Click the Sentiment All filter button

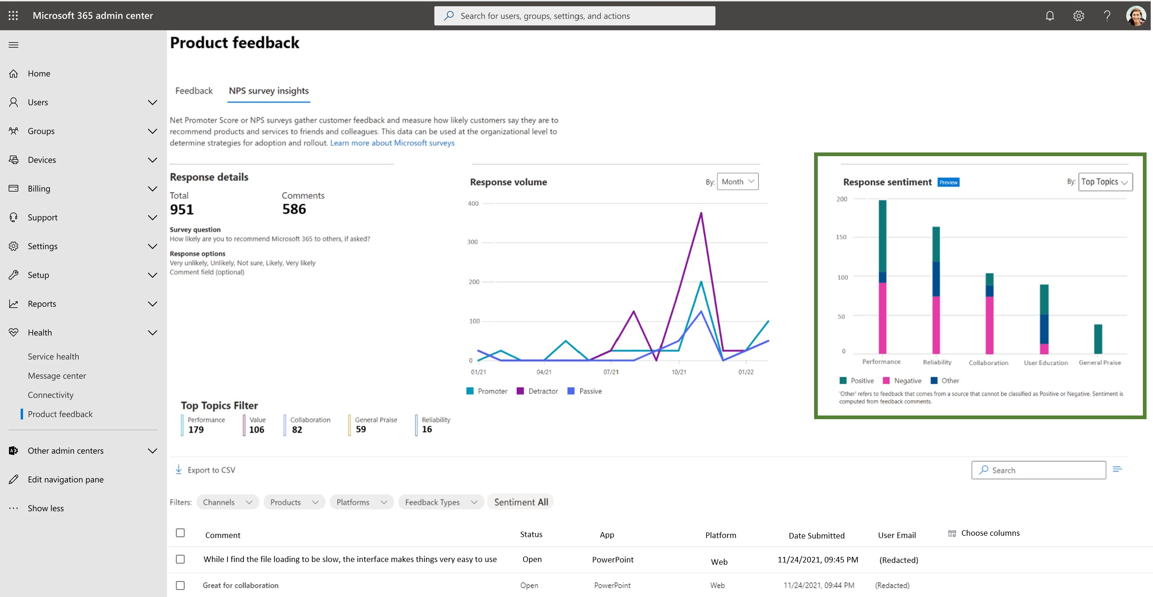pos(521,502)
